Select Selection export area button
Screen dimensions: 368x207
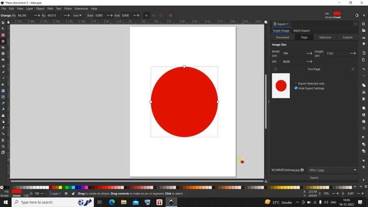[325, 37]
